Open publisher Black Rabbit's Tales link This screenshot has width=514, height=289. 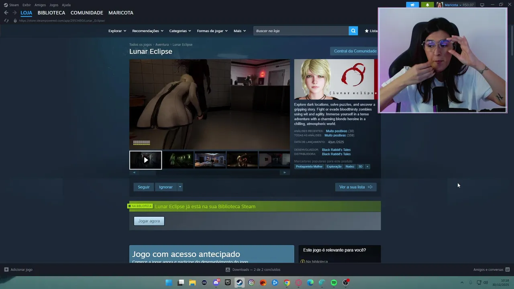coord(336,154)
